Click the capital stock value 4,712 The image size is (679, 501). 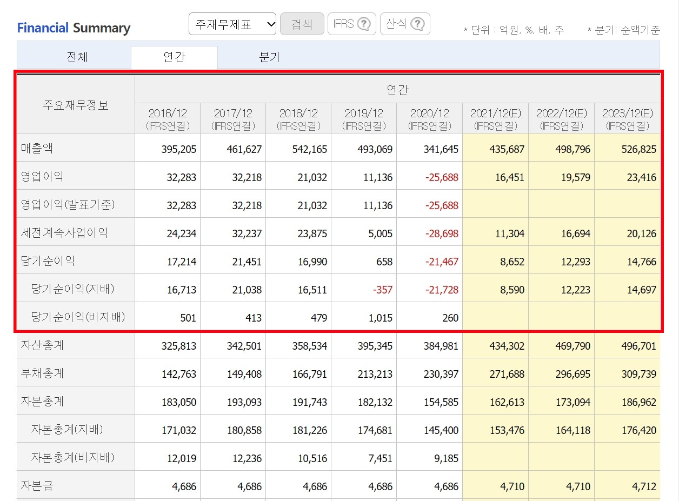[643, 487]
